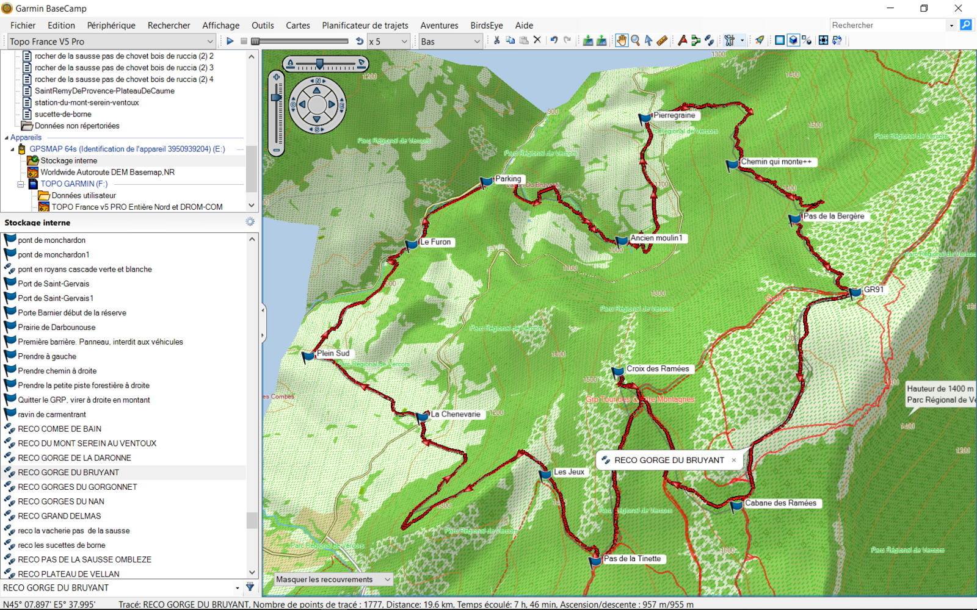This screenshot has width=977, height=610.
Task: Zoom in with the map plus button
Action: [276, 77]
